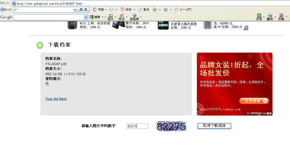Click the Your Ad Here link
The height and width of the screenshot is (147, 290).
(x=56, y=99)
